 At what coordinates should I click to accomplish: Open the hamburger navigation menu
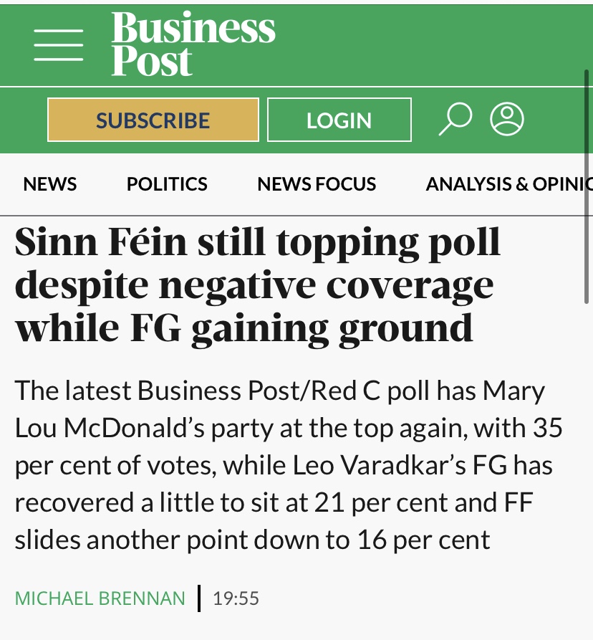coord(58,44)
